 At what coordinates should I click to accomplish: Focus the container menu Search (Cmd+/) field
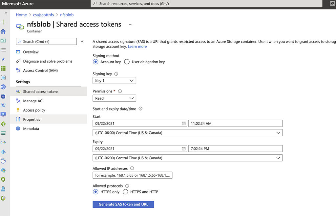tap(46, 41)
